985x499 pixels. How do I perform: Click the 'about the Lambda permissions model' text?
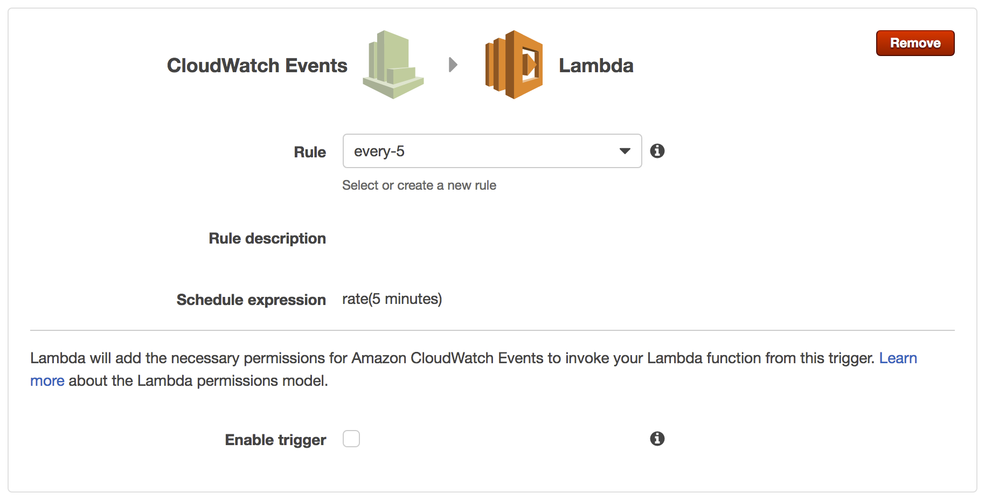[x=198, y=381]
